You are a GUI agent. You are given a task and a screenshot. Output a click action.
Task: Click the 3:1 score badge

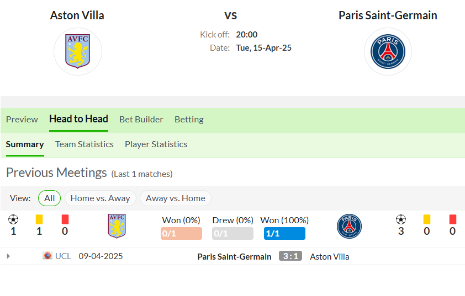[x=290, y=256]
